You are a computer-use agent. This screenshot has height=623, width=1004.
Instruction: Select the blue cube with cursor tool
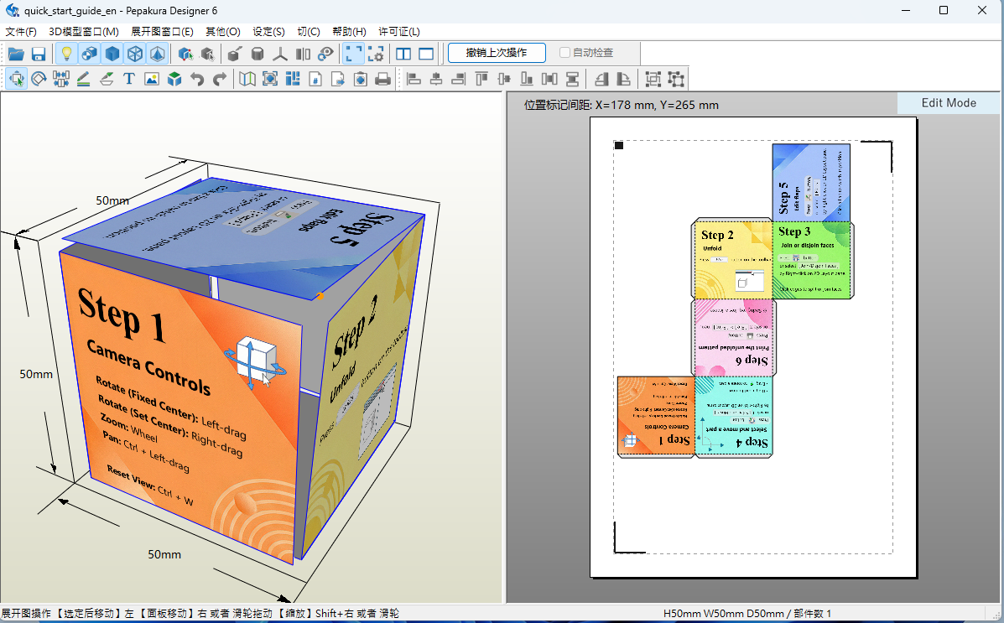[185, 54]
